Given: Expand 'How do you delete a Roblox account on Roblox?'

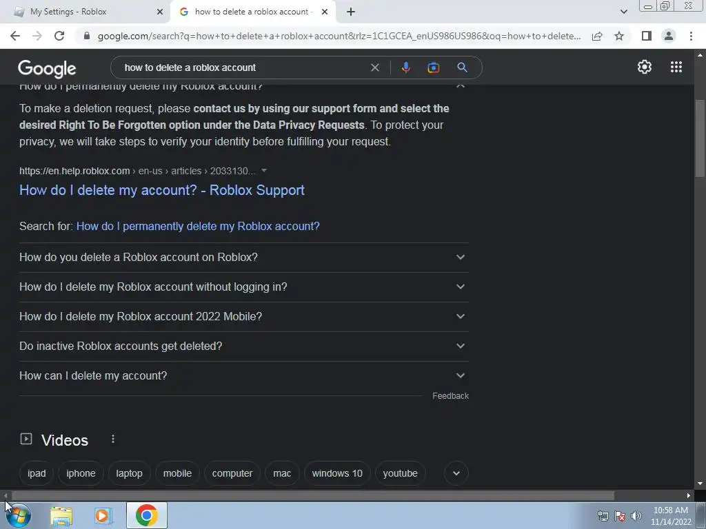Looking at the screenshot, I should (x=243, y=258).
